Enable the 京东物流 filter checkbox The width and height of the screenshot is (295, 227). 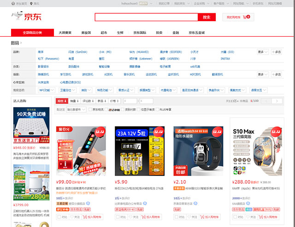pos(90,110)
